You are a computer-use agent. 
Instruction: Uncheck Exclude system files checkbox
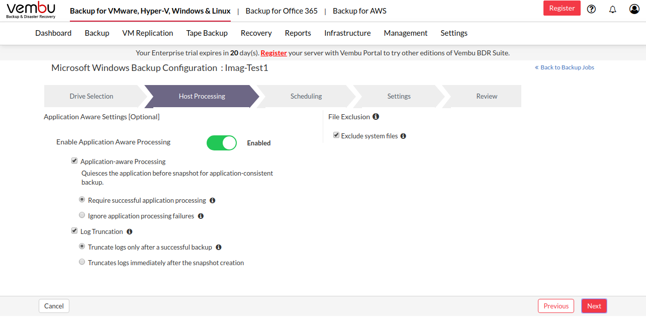[x=336, y=135]
